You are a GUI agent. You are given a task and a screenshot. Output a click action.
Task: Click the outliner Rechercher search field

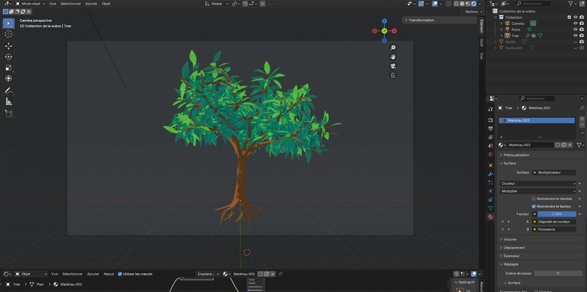coord(533,4)
